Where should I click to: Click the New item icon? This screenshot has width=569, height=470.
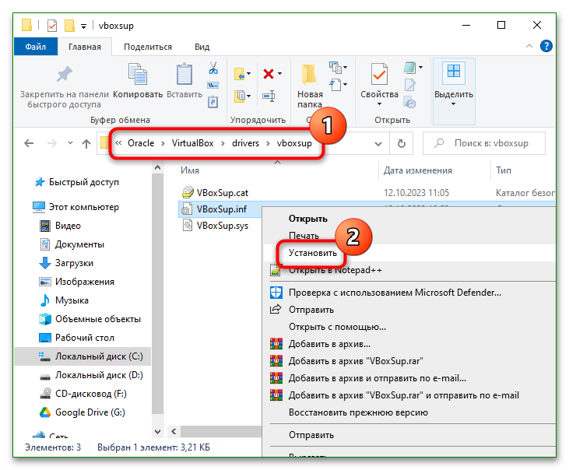(335, 67)
